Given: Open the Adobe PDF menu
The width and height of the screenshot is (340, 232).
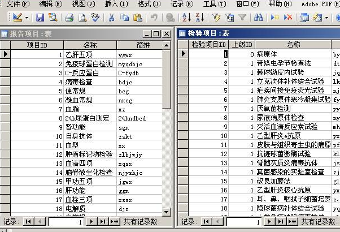Looking at the screenshot, I should (x=320, y=4).
